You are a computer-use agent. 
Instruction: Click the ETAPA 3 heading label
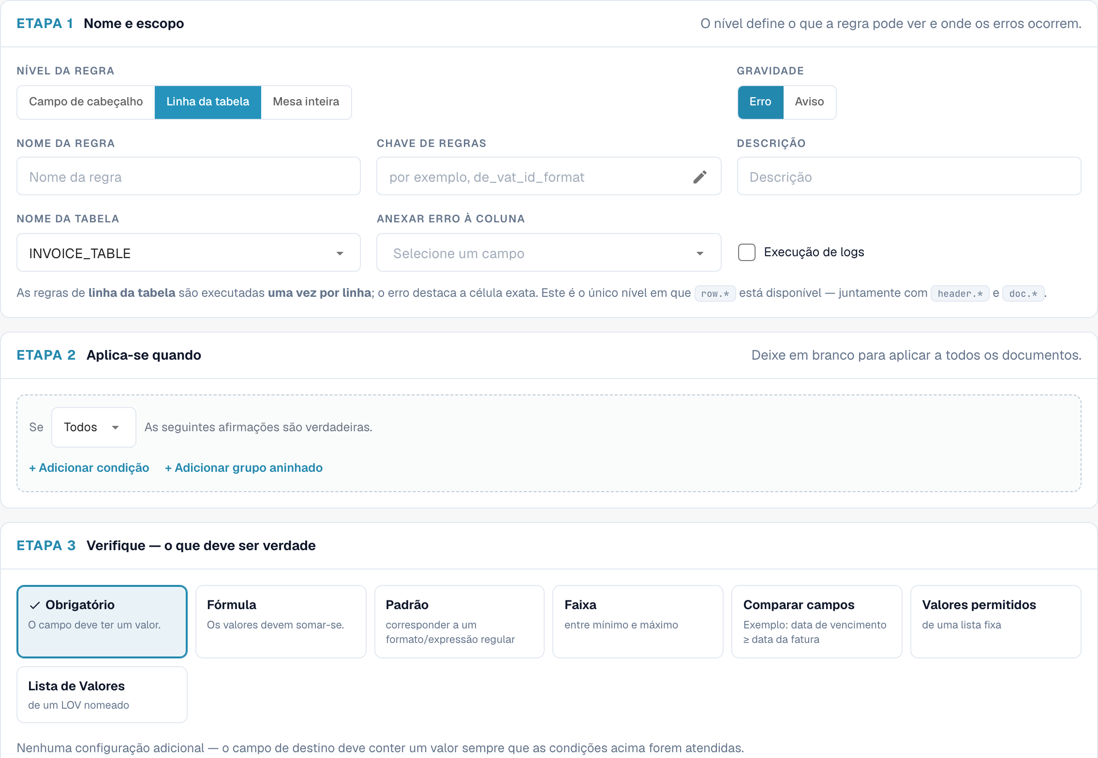click(46, 545)
